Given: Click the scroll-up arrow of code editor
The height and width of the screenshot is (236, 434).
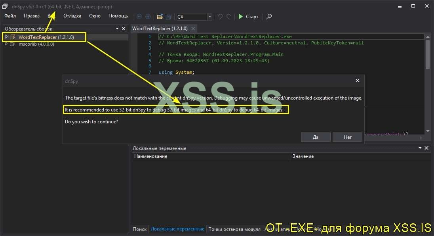Looking at the screenshot, I should click(428, 36).
